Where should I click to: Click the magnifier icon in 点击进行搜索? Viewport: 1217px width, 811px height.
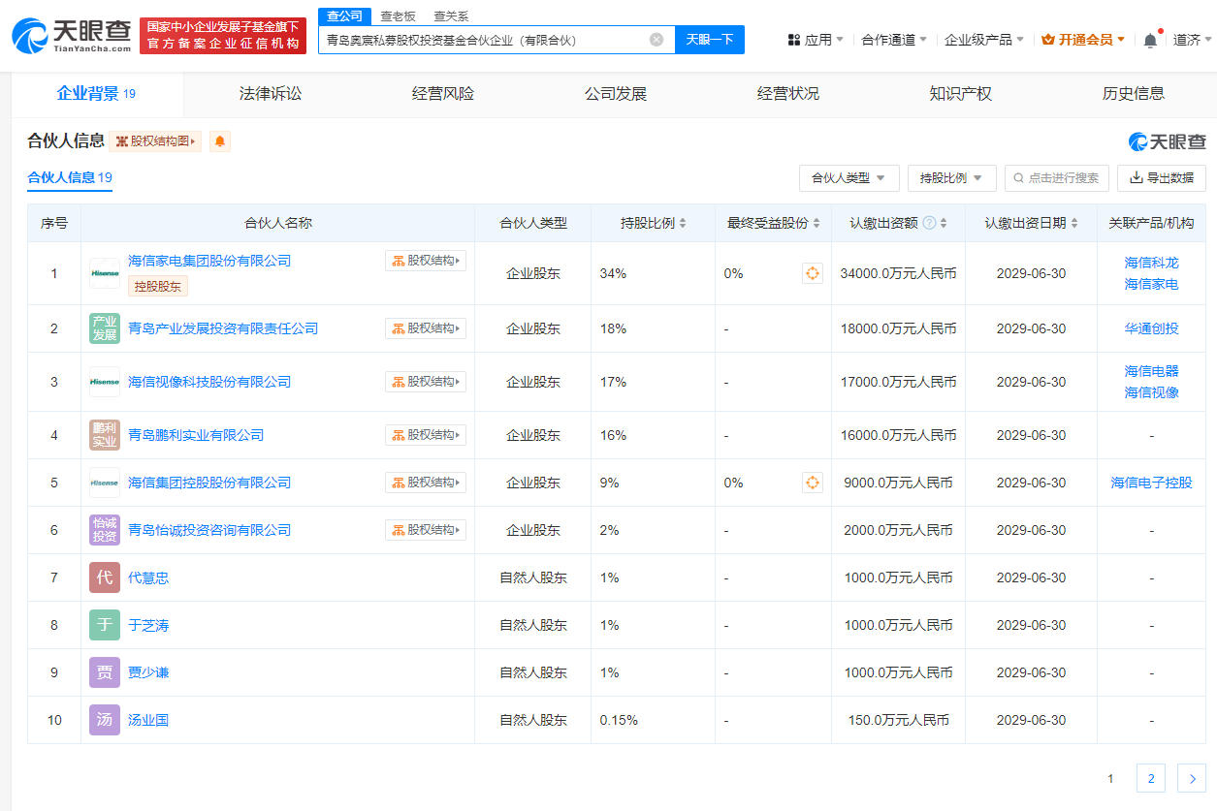point(1018,178)
